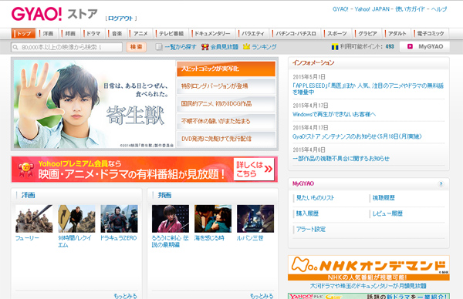Select the スポーツ tab
Viewport: 463px width, 299px height.
coord(337,34)
